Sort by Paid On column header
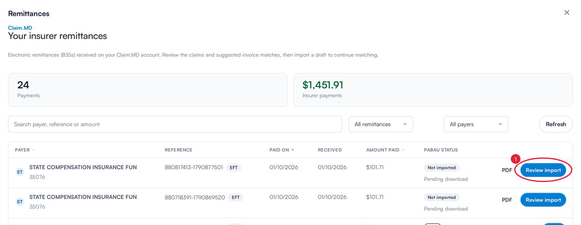 coord(282,150)
